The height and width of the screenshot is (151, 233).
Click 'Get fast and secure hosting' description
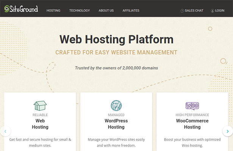pos(40,142)
